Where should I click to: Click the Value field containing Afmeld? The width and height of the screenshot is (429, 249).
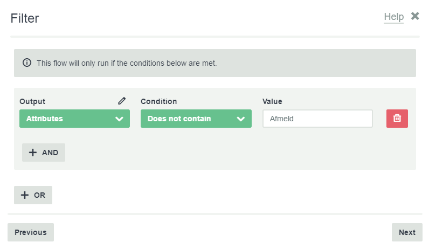tap(317, 119)
